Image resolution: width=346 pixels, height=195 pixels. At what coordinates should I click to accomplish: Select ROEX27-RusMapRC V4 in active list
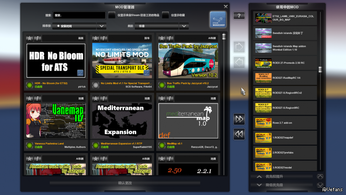pyautogui.click(x=285, y=78)
